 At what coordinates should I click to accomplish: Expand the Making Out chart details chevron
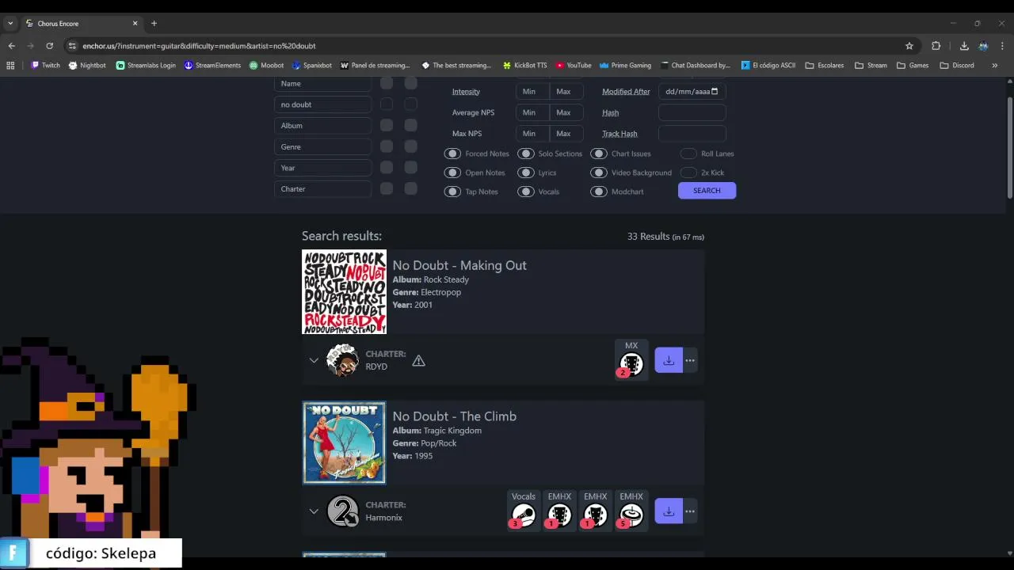314,360
